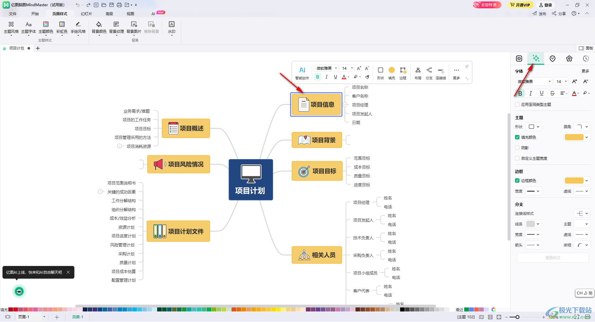Open border 宽度 width dropdown
595x322 pixels.
(534, 191)
